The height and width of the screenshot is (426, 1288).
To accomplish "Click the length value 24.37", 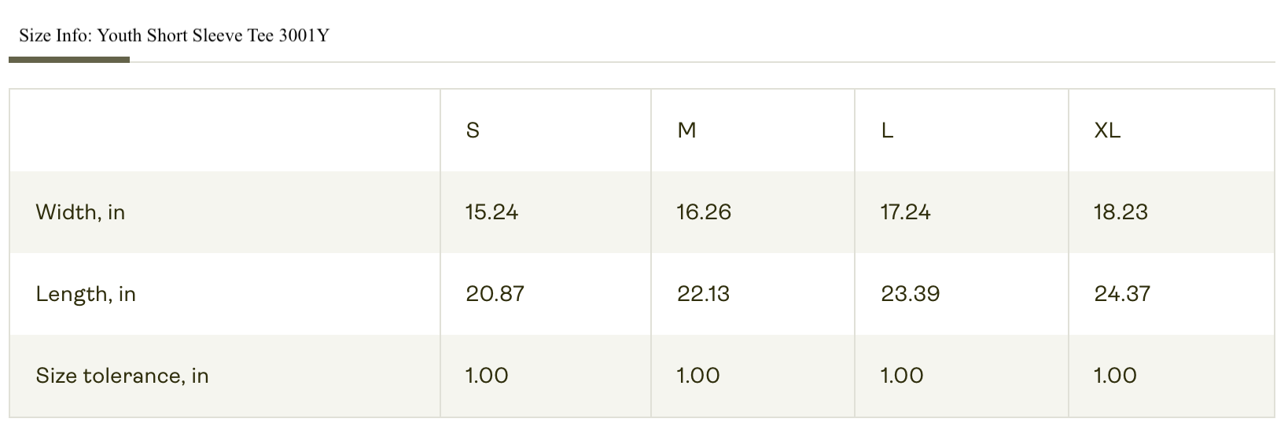I will (x=1122, y=294).
